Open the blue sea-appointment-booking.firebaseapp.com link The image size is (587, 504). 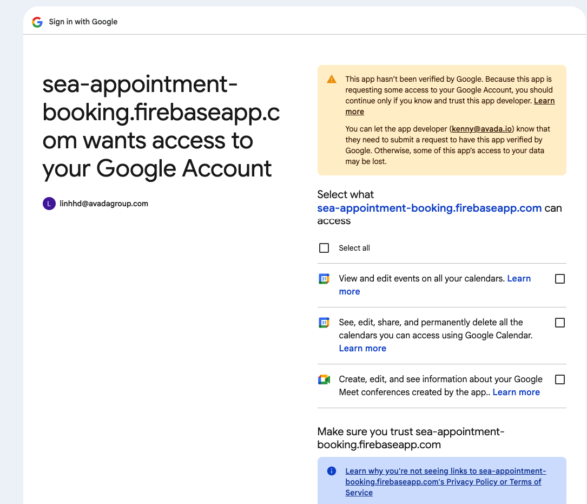[x=429, y=208]
